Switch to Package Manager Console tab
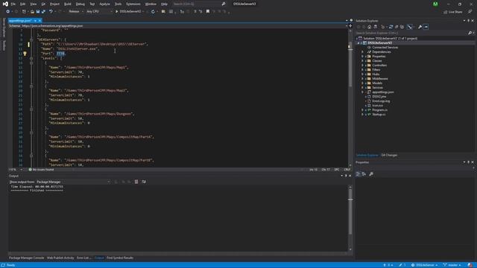This screenshot has width=477, height=268. coord(27,258)
